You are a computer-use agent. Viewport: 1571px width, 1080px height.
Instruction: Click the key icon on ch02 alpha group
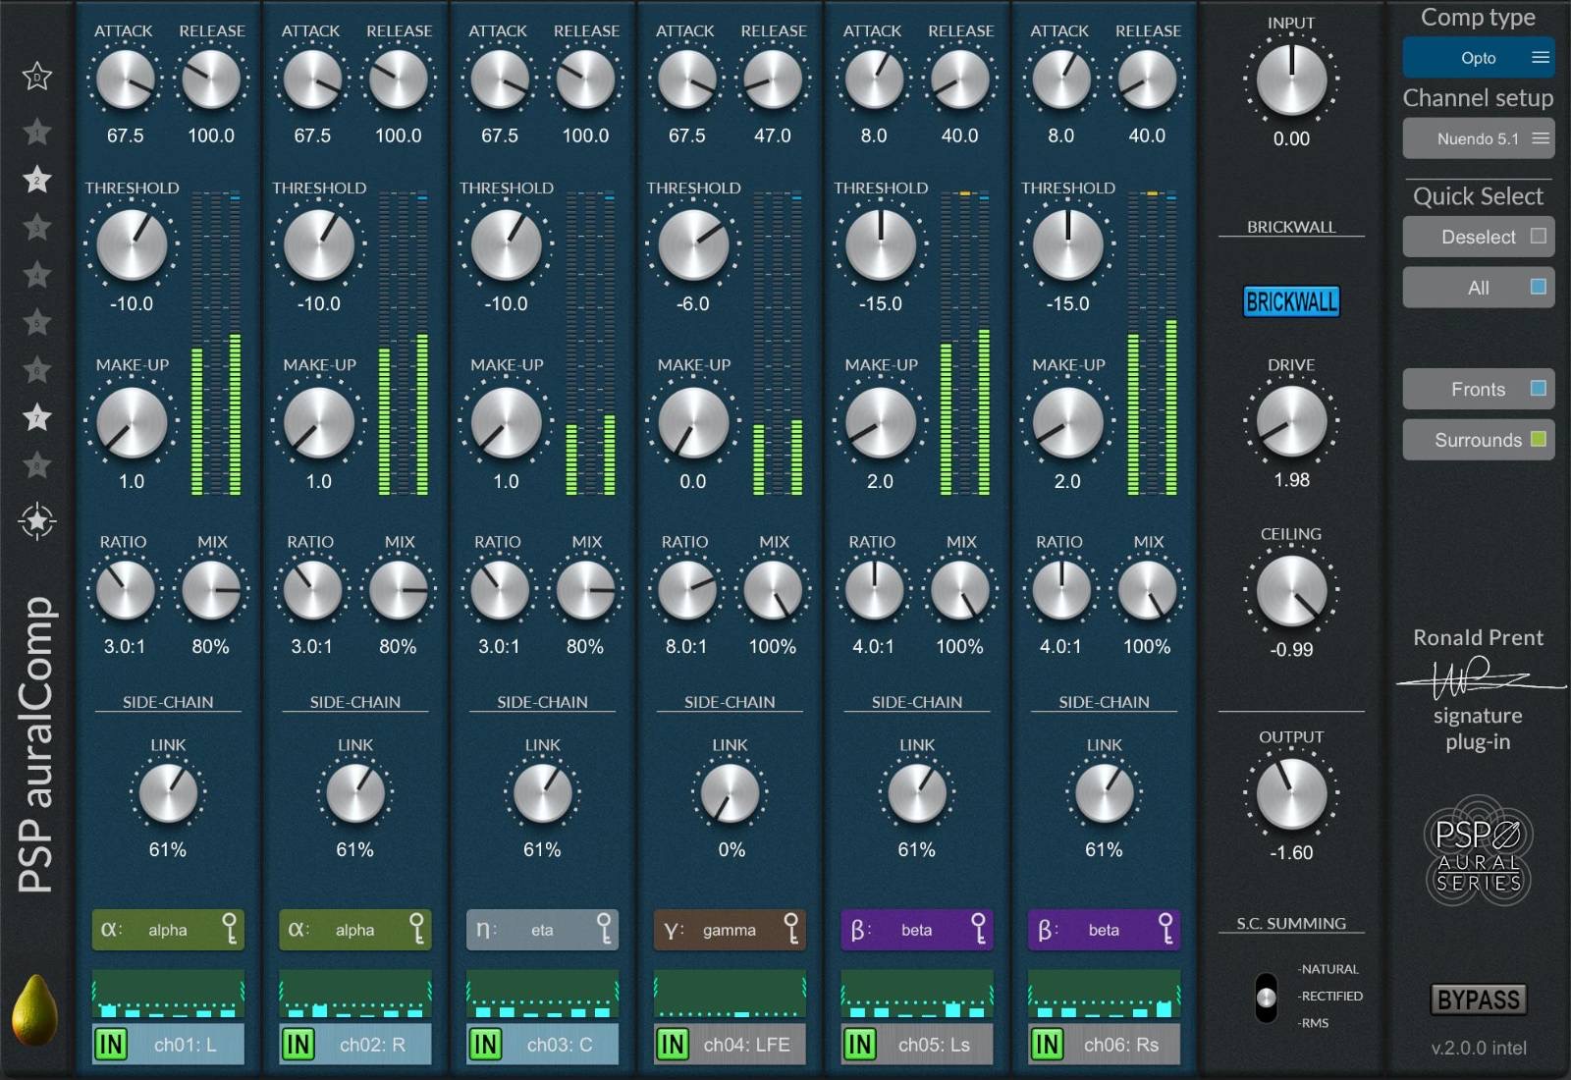click(x=416, y=929)
